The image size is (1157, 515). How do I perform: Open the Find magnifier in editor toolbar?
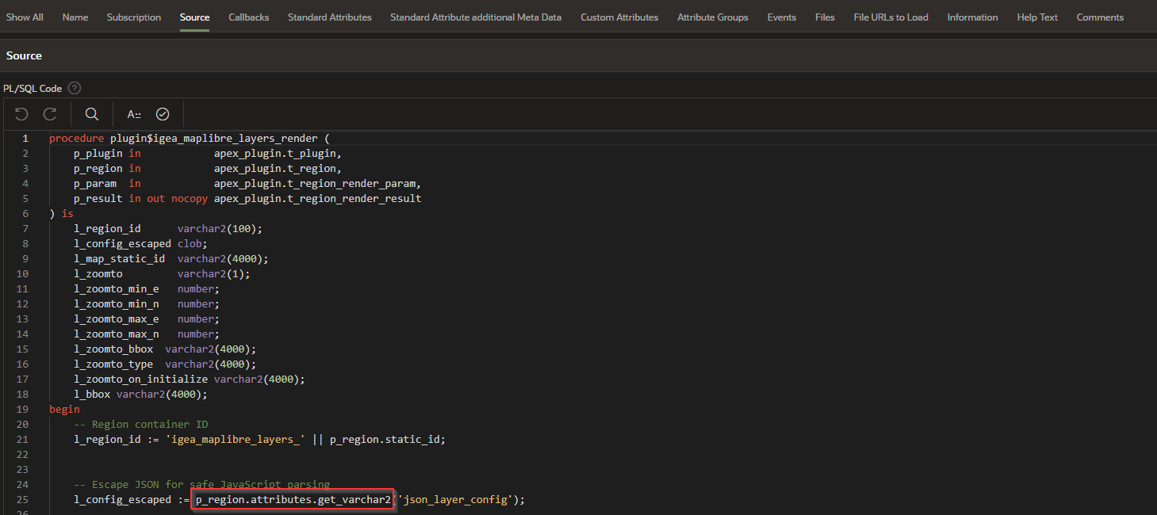pos(92,114)
